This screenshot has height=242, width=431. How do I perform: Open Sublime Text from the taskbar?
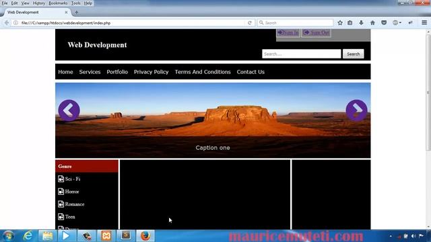[126, 236]
